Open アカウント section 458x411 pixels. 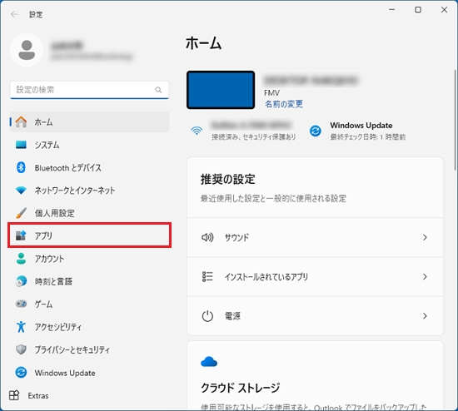point(89,259)
